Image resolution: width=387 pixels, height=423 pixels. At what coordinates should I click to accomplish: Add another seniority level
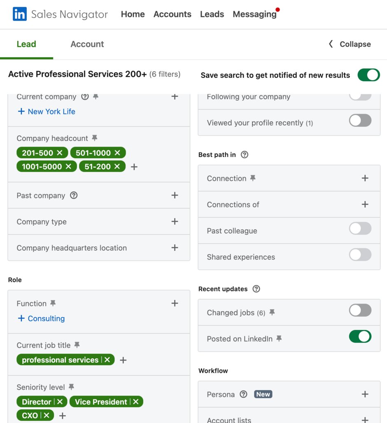[63, 416]
